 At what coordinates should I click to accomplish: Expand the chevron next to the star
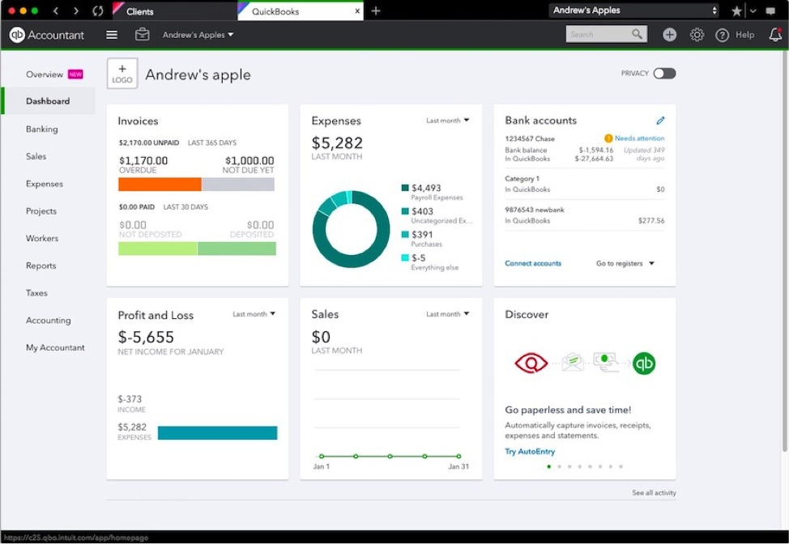(753, 11)
